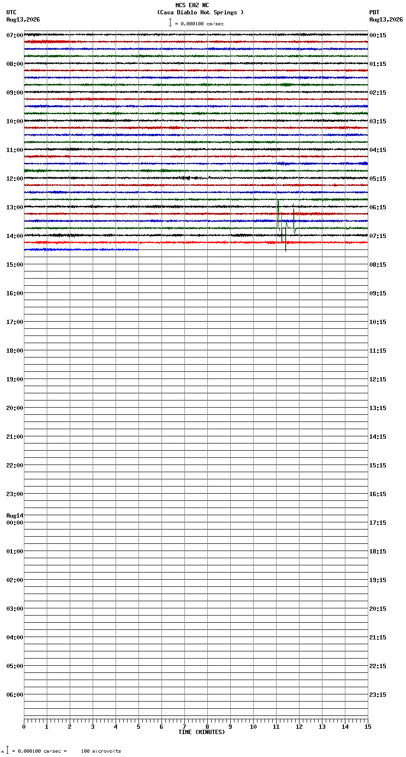
Task: Click the '0' tick label on the minutes axis
Action: pos(24,727)
